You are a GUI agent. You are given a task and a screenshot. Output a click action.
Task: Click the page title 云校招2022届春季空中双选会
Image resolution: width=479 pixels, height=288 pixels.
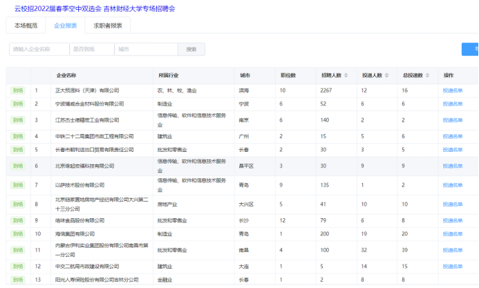(x=58, y=9)
